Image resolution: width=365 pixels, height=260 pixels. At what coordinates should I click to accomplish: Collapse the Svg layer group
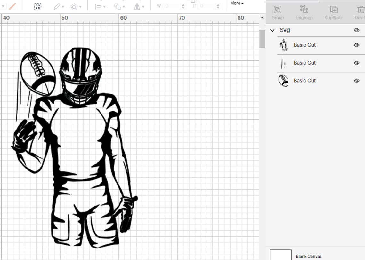coord(272,30)
